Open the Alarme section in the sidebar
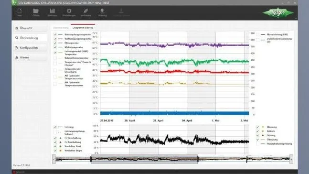Viewport: 309px width, 174px height. pyautogui.click(x=31, y=57)
